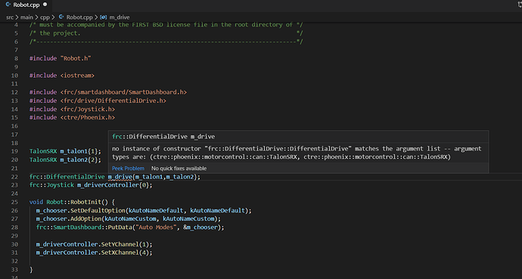This screenshot has height=279, width=522.
Task: Click the C++ icon beside Robot.cpp breadcrumb
Action: [61, 17]
